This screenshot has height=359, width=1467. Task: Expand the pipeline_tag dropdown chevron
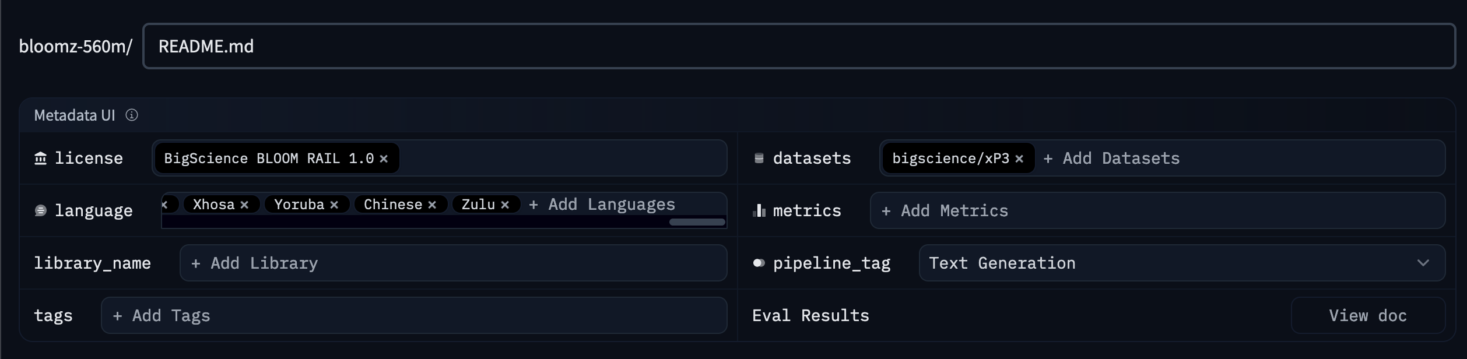(1423, 263)
